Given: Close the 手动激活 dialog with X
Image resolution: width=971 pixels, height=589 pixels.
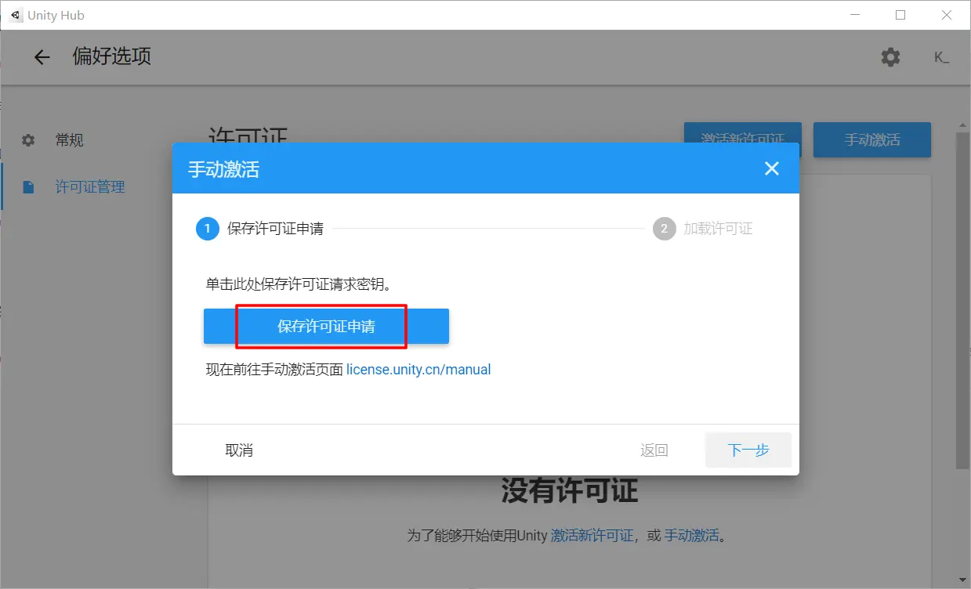Looking at the screenshot, I should 772,168.
